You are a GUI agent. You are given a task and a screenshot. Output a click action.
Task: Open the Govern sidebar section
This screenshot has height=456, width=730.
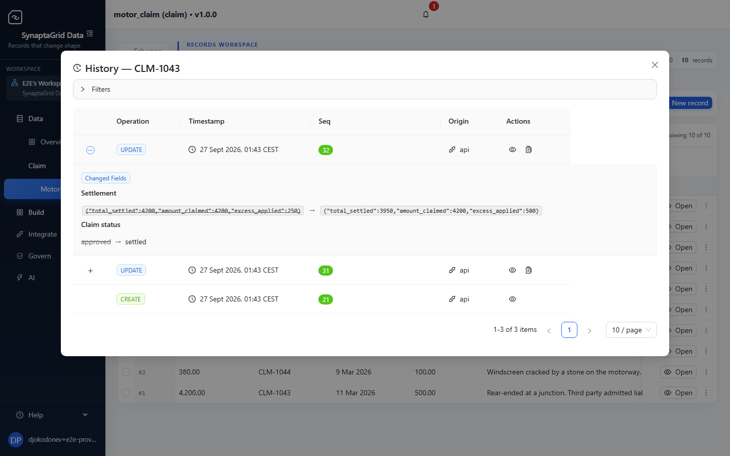[x=40, y=256]
